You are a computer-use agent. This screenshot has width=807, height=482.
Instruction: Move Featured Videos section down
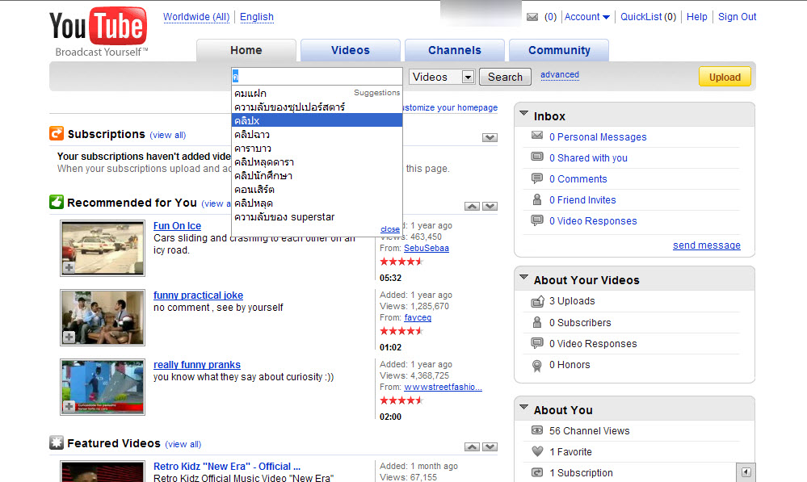point(490,447)
